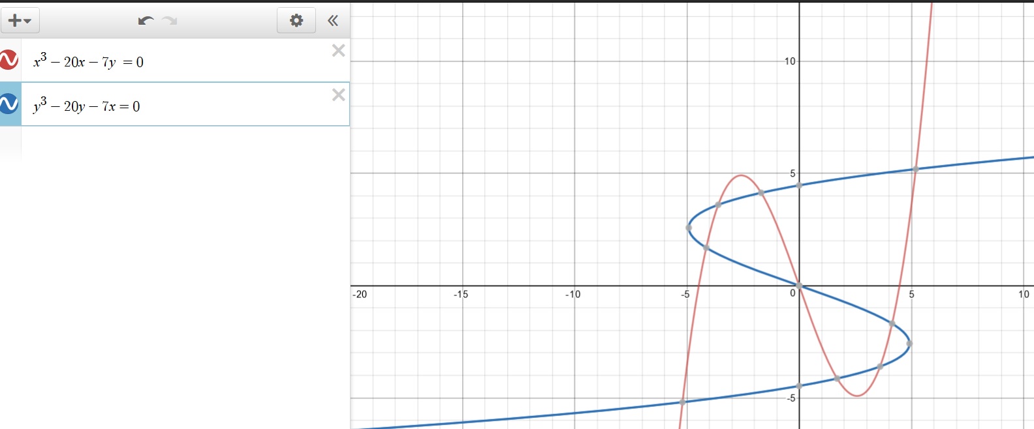1034x429 pixels.
Task: Remove the y³−20y−7x=0 expression
Action: click(x=338, y=95)
